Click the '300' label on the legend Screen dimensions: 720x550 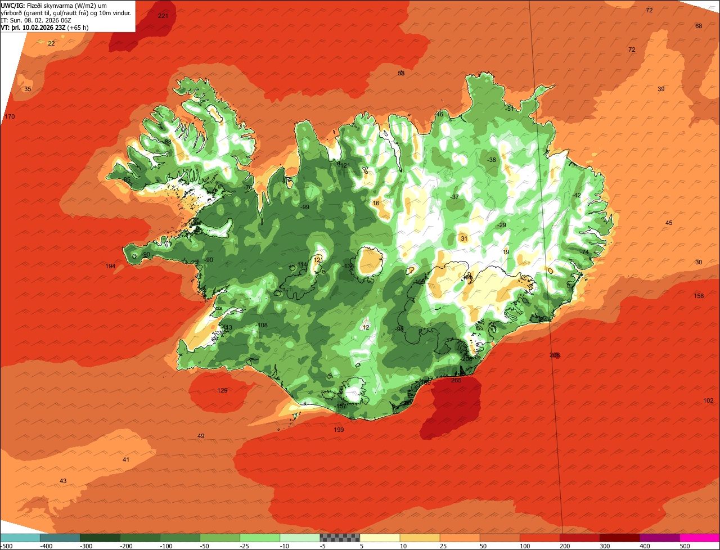pos(605,546)
